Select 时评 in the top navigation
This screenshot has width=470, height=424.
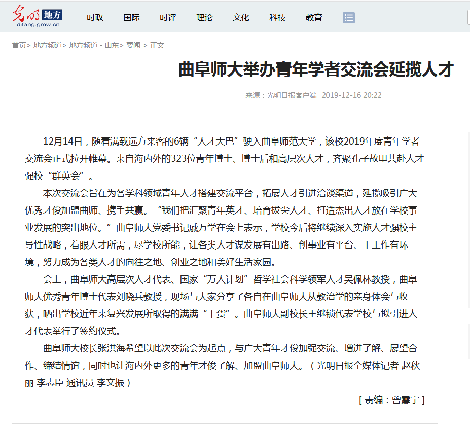(x=168, y=18)
